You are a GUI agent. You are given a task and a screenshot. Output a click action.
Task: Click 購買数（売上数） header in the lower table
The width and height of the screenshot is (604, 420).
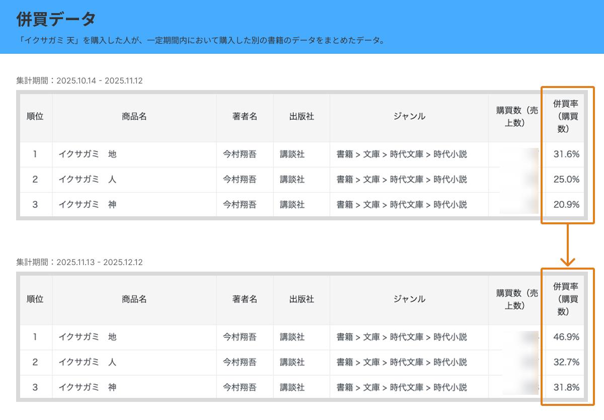[517, 299]
